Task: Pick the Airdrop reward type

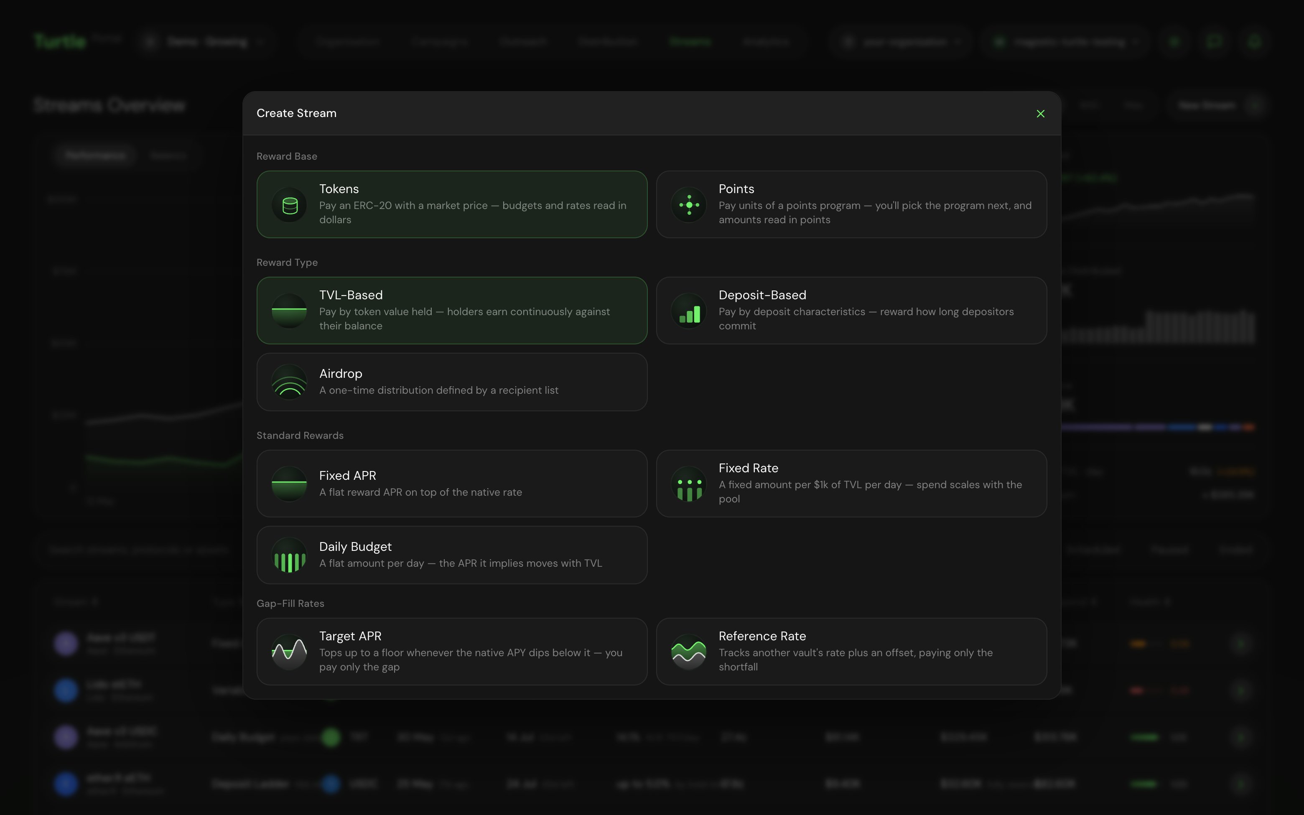Action: 451,382
